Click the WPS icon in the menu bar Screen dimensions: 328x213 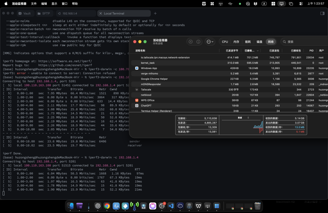pos(204,4)
